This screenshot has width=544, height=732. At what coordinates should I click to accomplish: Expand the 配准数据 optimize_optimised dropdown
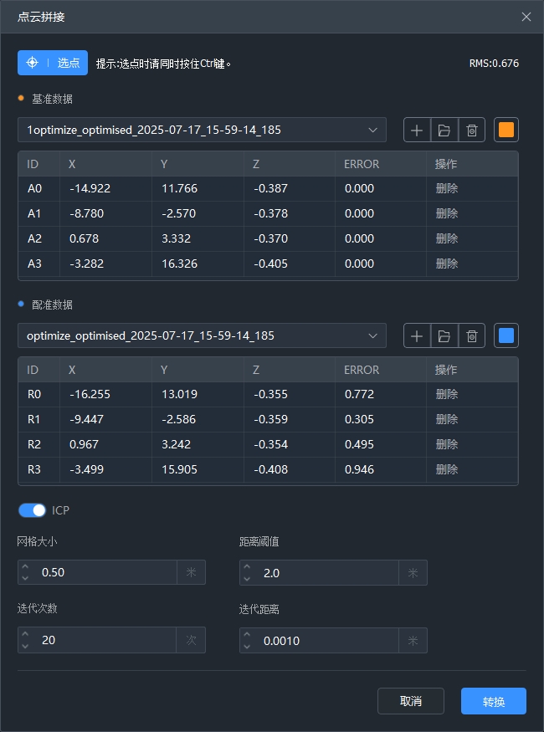pyautogui.click(x=202, y=336)
